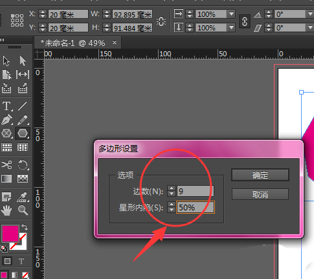Click the W width field
This screenshot has width=314, height=279.
(x=133, y=14)
